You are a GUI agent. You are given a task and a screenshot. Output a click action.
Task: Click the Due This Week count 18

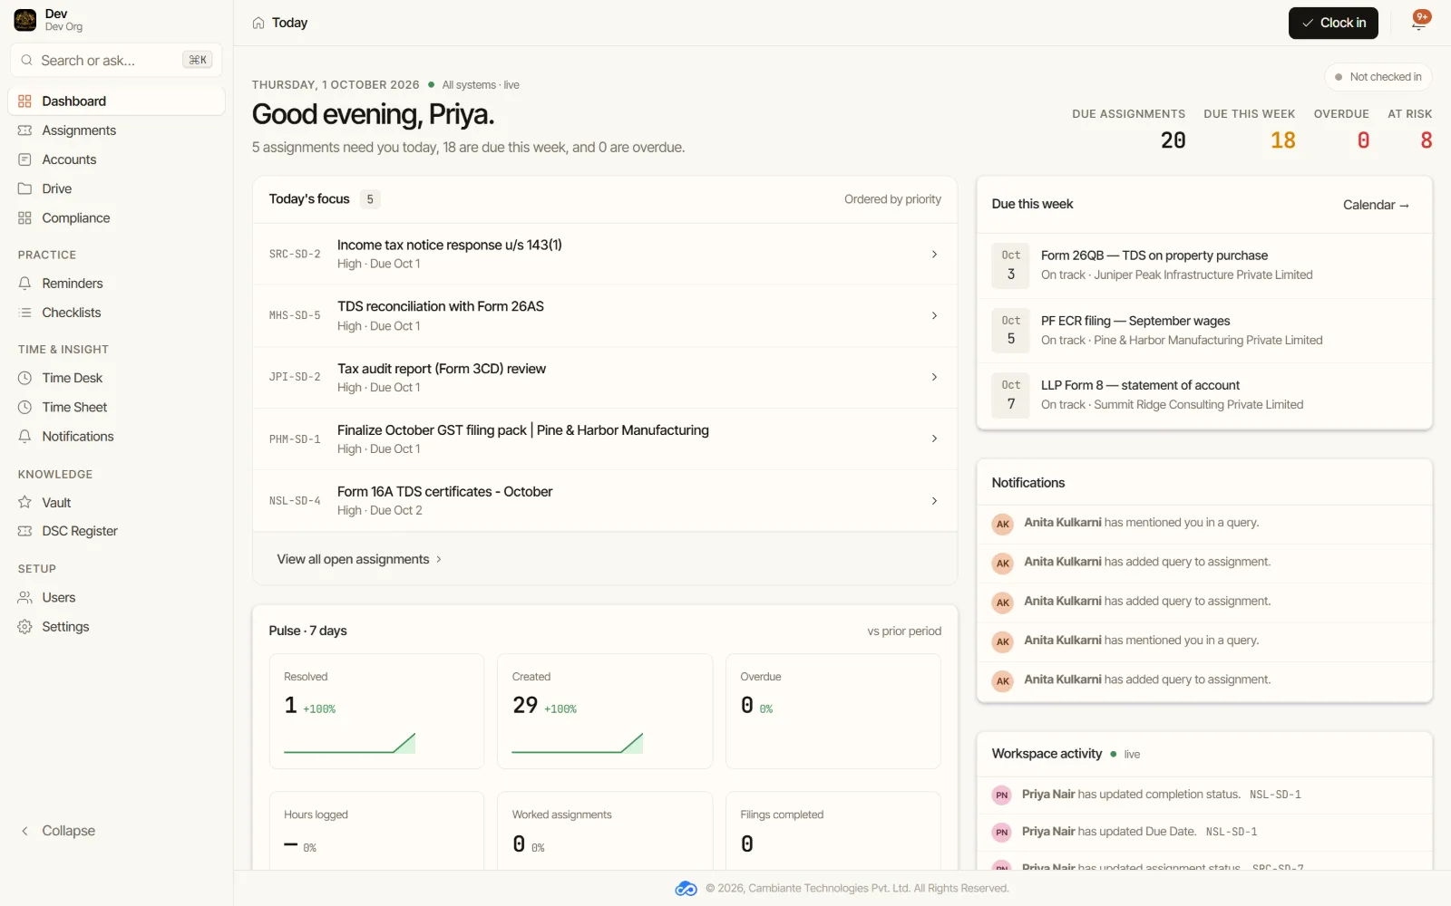pyautogui.click(x=1282, y=140)
